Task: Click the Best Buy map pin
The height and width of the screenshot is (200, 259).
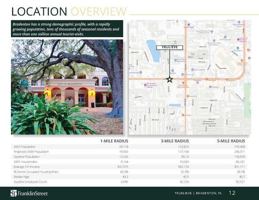Action: (173, 71)
